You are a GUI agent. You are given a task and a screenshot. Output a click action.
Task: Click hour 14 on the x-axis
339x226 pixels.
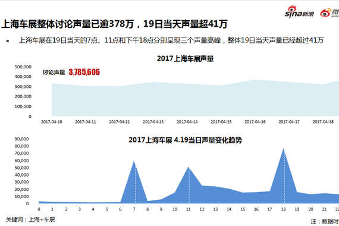point(229,209)
